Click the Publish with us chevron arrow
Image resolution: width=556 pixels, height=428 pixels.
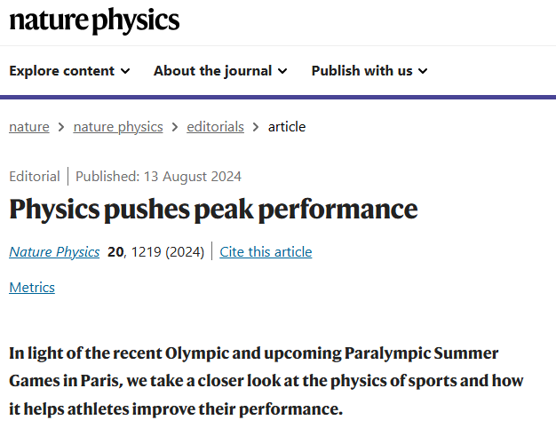tap(423, 71)
